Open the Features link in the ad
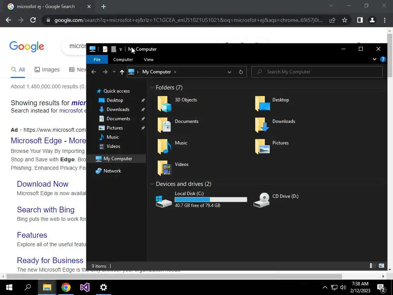This screenshot has height=295, width=393. click(x=32, y=235)
